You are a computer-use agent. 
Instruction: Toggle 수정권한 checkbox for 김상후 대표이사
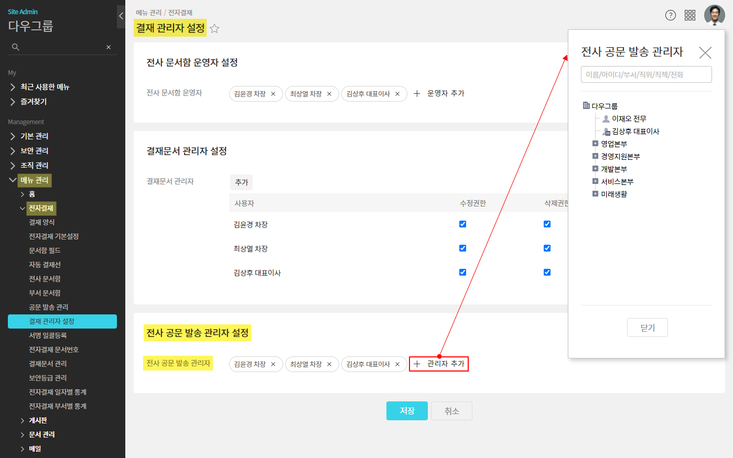pyautogui.click(x=462, y=272)
